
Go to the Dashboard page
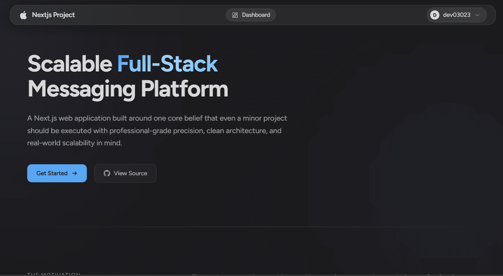pos(251,15)
